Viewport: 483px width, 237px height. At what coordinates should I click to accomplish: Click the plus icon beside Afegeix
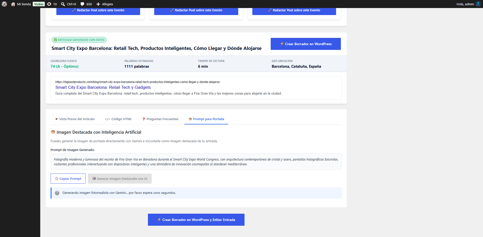pos(98,4)
